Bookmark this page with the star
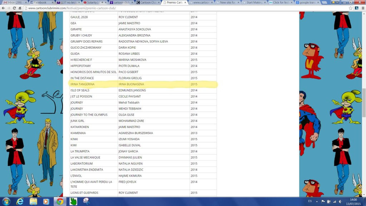Image resolution: width=366 pixels, height=206 pixels. (351, 8)
